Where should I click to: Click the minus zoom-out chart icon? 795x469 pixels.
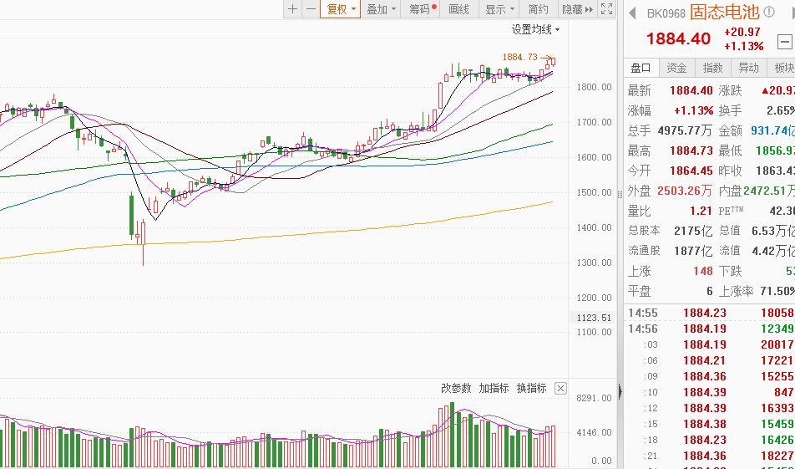pos(311,9)
